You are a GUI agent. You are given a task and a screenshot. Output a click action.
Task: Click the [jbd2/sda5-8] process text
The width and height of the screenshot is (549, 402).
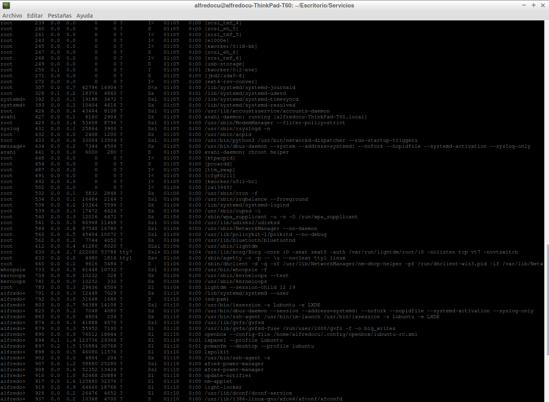(225, 76)
